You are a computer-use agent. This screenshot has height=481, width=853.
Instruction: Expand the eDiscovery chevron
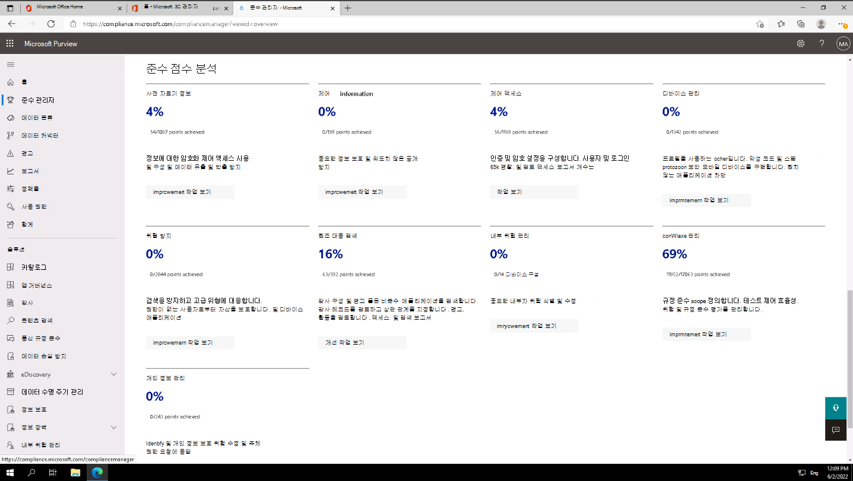point(114,374)
